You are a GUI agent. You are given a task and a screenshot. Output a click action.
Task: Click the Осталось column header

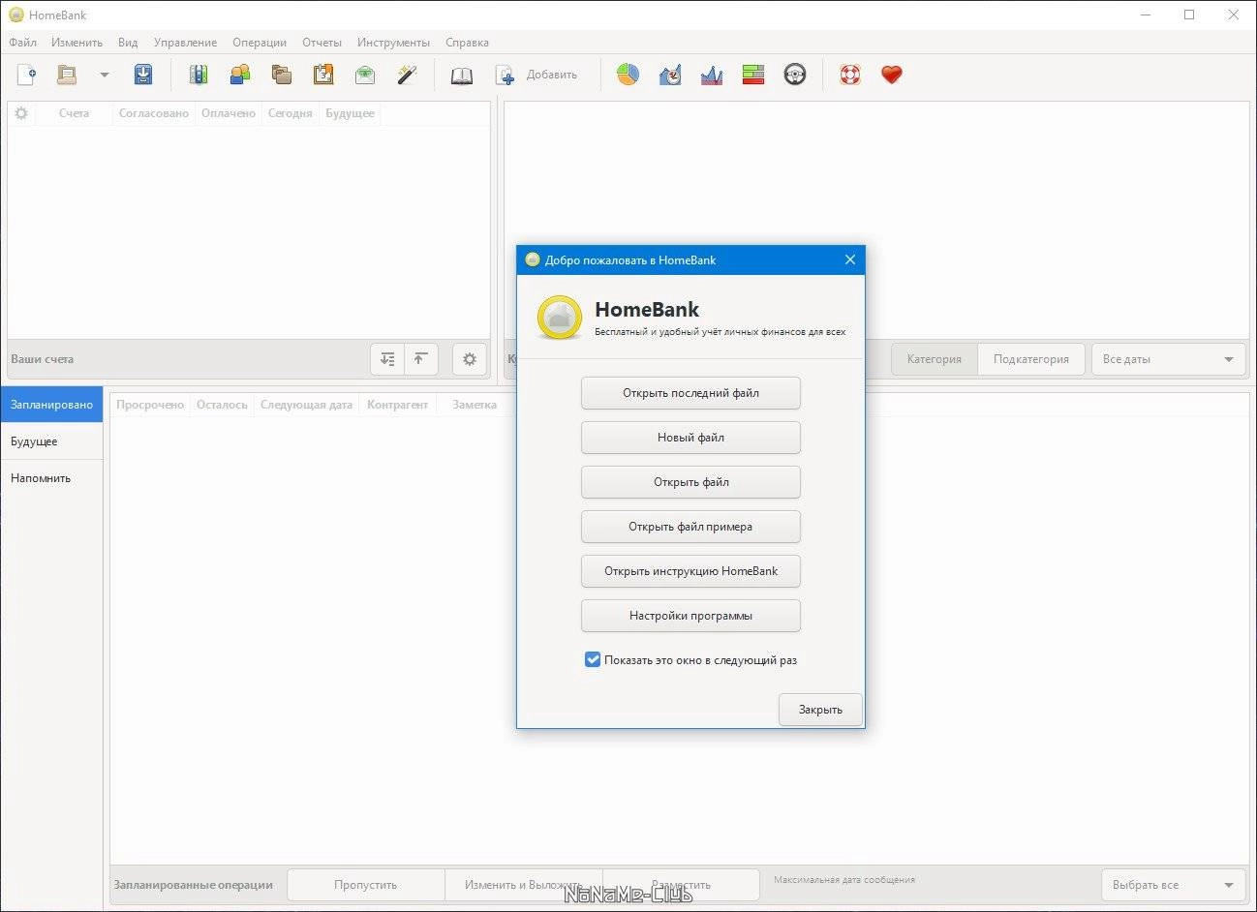(x=222, y=405)
